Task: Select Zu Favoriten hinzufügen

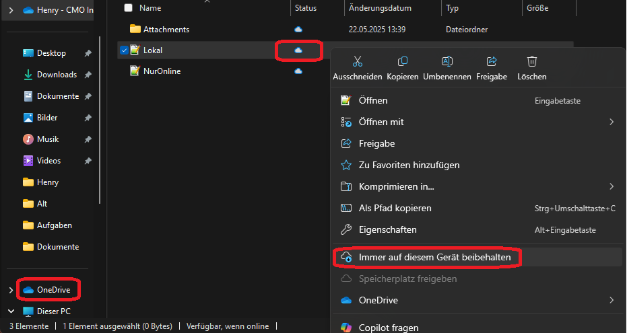Action: (477, 165)
